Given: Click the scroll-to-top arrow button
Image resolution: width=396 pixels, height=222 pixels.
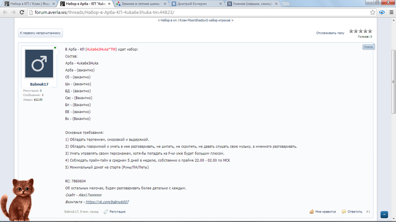Looking at the screenshot, I should (384, 214).
